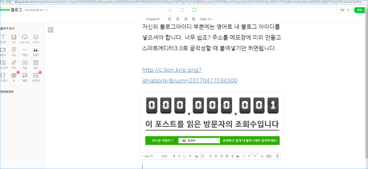The width and height of the screenshot is (368, 169).
Task: Open the NAVER 블로그 logo
Action: tap(11, 10)
